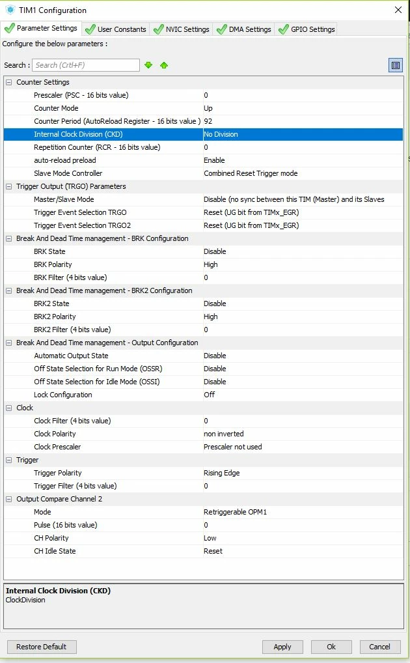Viewport: 410px width, 663px height.
Task: Collapse the Clock group
Action: point(9,408)
